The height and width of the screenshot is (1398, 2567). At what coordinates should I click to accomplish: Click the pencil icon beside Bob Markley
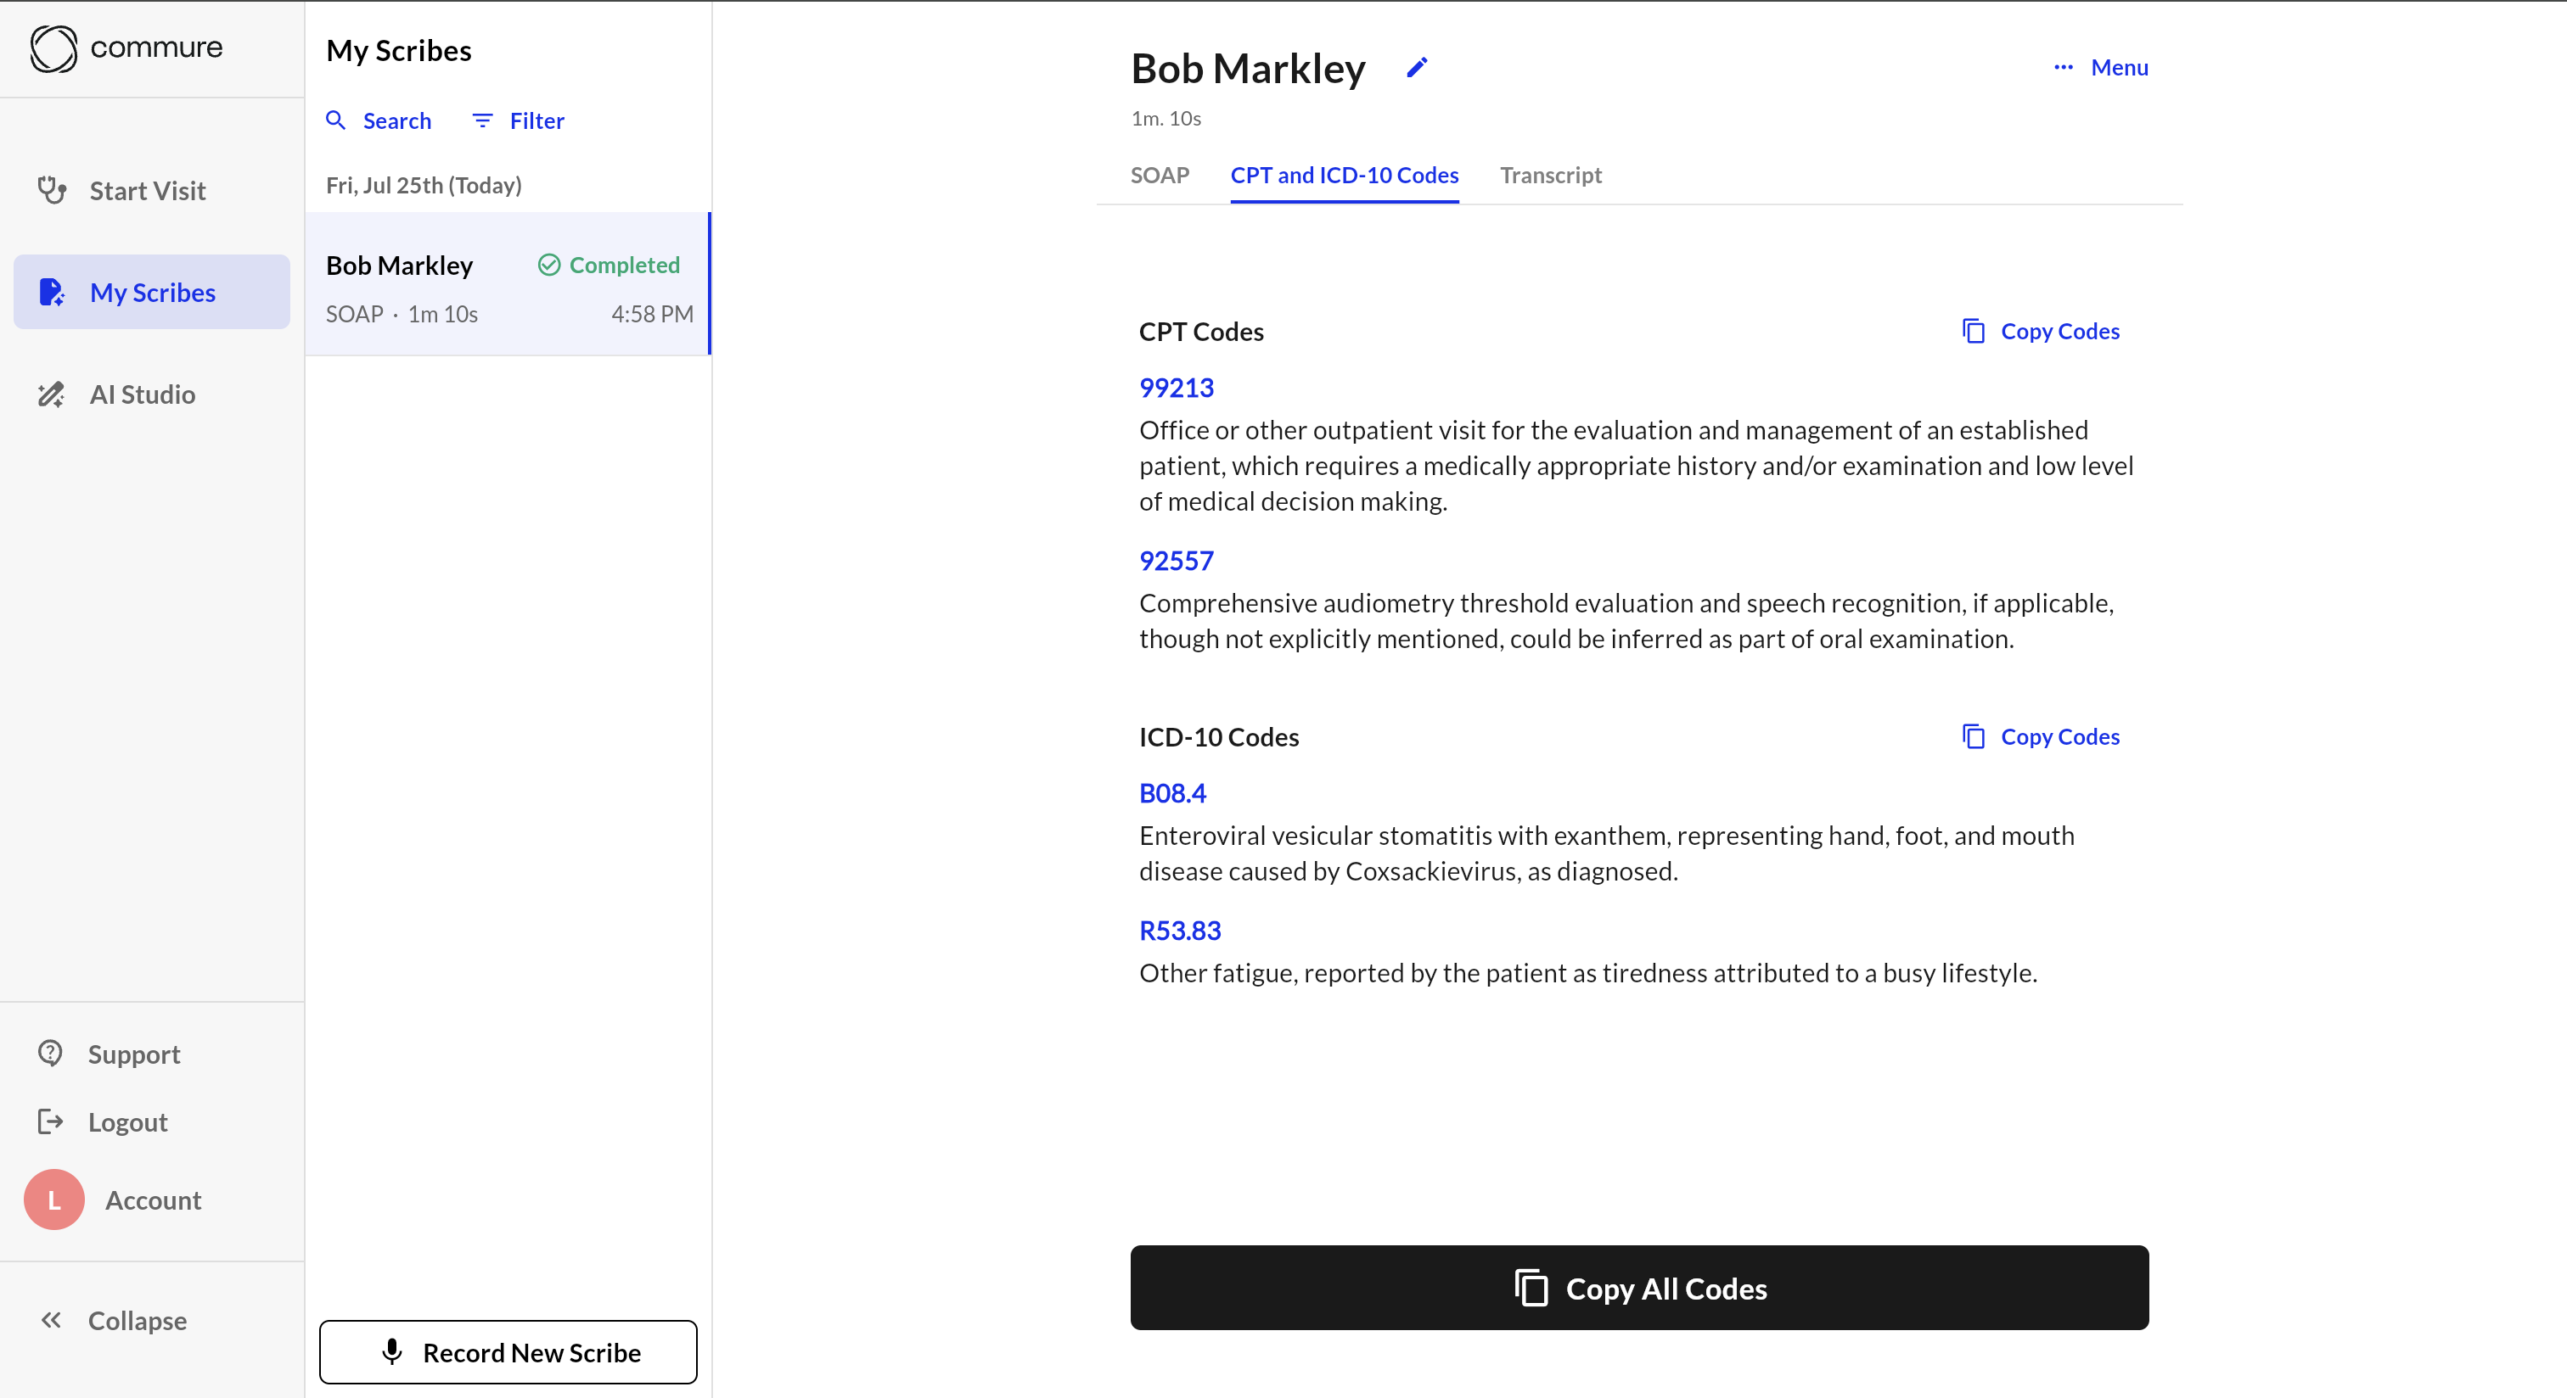1416,68
